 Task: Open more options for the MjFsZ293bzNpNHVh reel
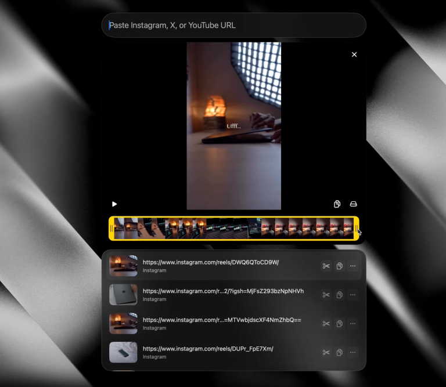[353, 295]
